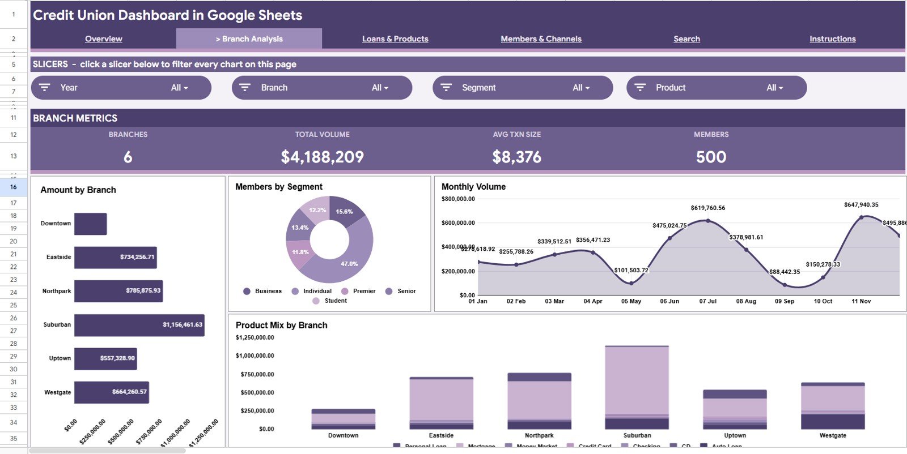Click the $150,278.33 data label
Screen dimensions: 907x454
pos(823,265)
